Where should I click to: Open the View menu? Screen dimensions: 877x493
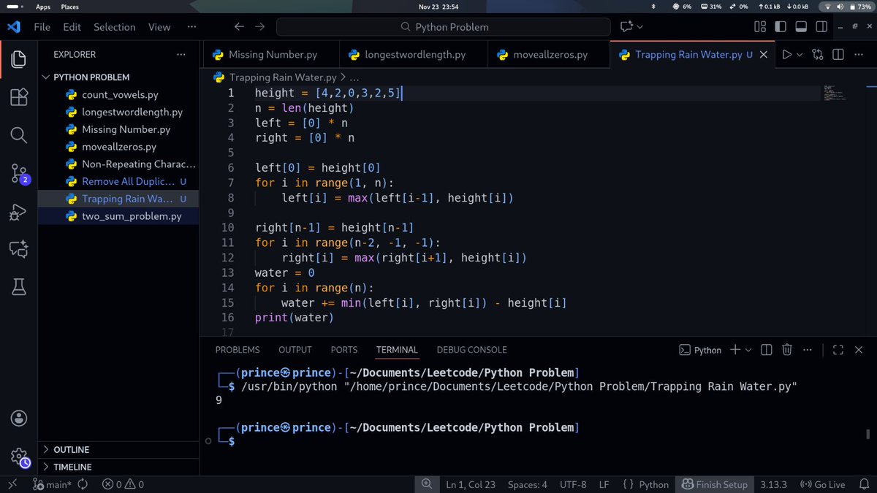(x=159, y=27)
